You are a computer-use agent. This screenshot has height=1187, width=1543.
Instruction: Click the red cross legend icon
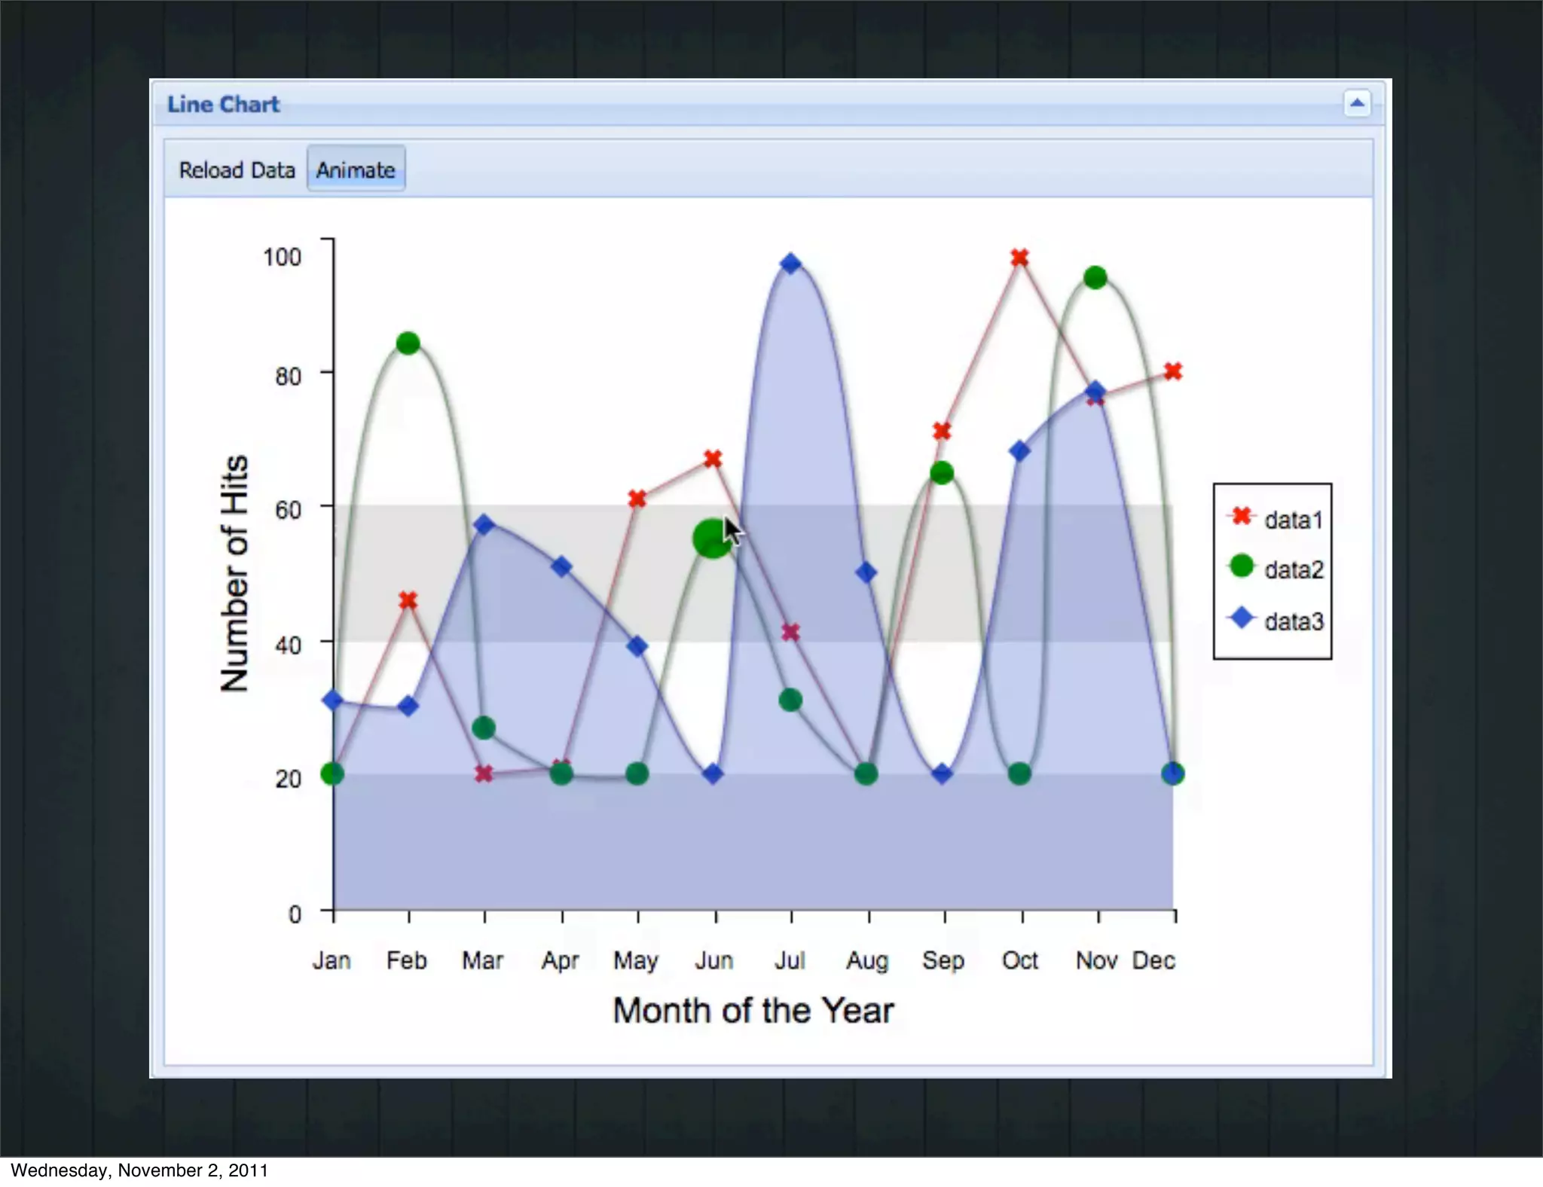(1242, 516)
